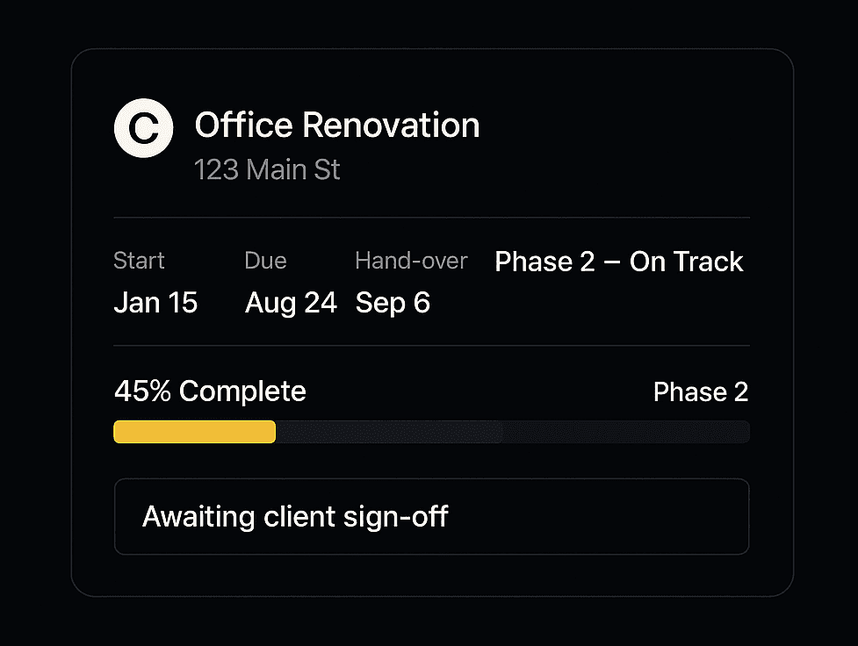Select the Sep 6 hand-over date
Viewport: 858px width, 646px height.
click(x=393, y=303)
